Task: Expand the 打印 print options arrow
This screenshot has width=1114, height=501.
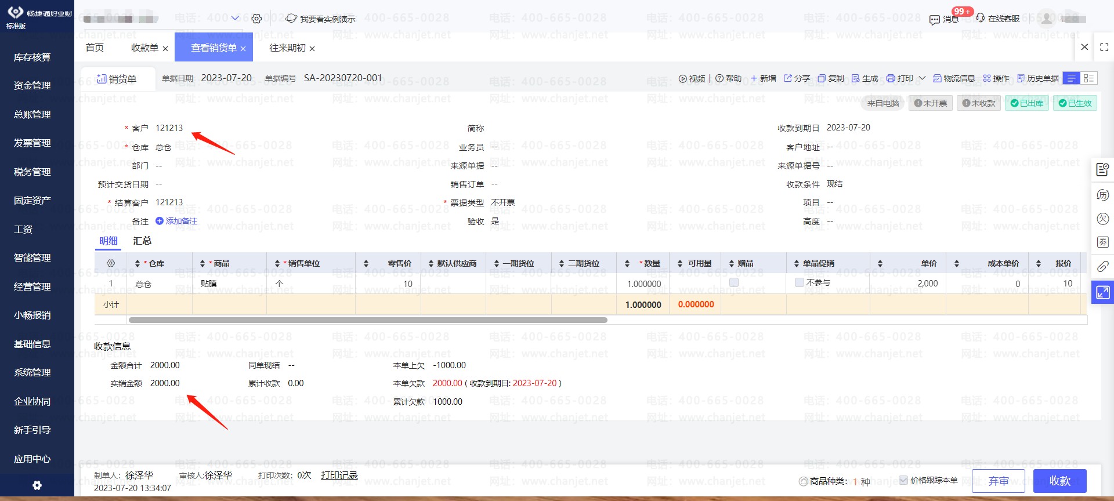Action: click(x=922, y=78)
